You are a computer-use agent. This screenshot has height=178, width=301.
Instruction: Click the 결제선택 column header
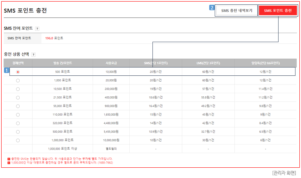(x=18, y=63)
